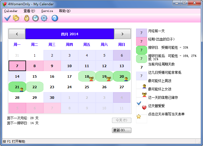Click the padlock password icon
The width and height of the screenshot is (203, 146).
(x=26, y=18)
